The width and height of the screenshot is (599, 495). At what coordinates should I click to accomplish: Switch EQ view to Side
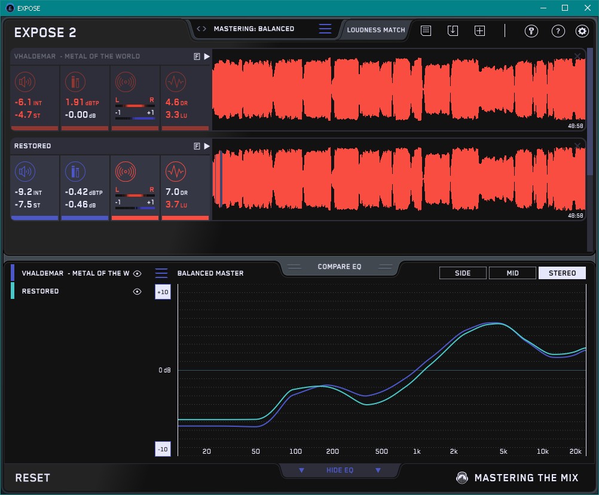463,273
